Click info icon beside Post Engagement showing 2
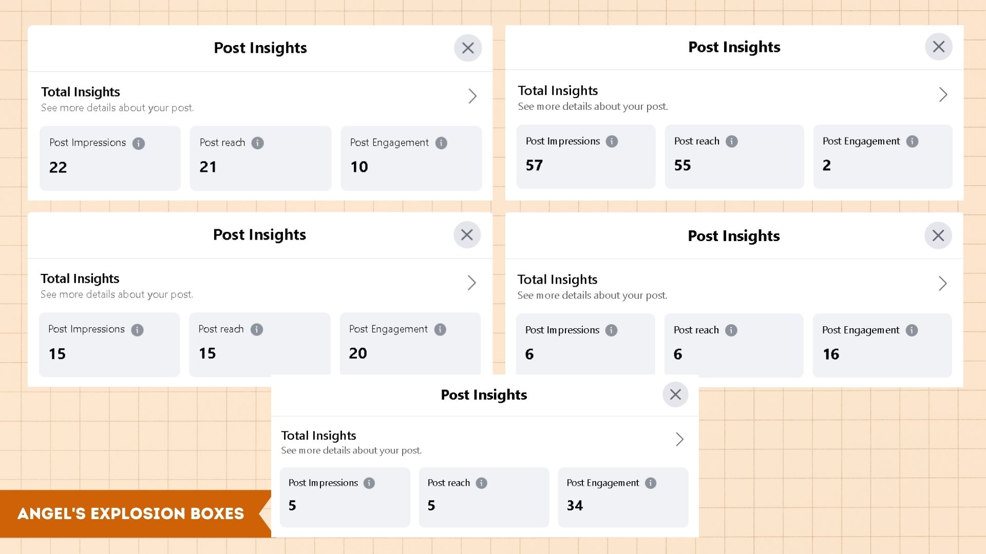 pos(912,142)
